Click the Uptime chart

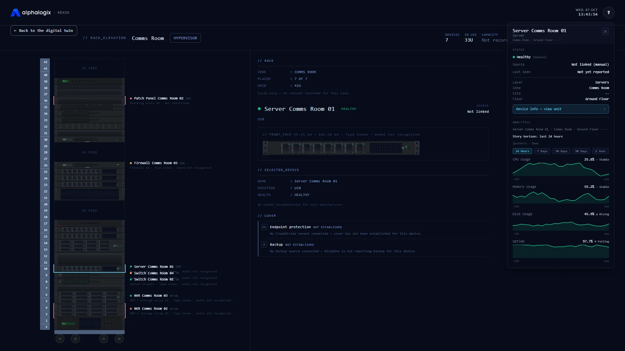point(561,251)
